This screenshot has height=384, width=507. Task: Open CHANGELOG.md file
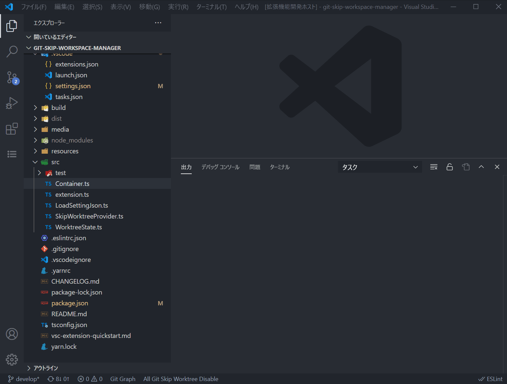click(97, 281)
